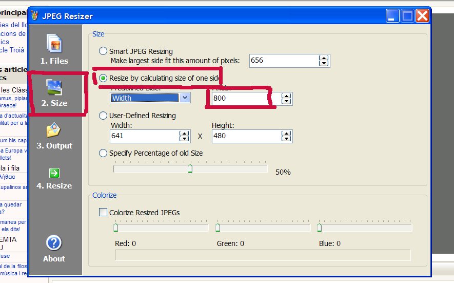Select Resize by calculating size of one side

pyautogui.click(x=103, y=78)
